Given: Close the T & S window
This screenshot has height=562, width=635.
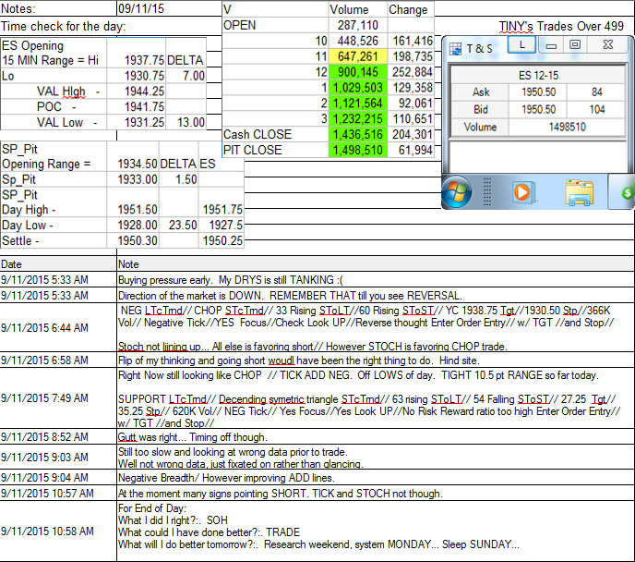Looking at the screenshot, I should 608,45.
